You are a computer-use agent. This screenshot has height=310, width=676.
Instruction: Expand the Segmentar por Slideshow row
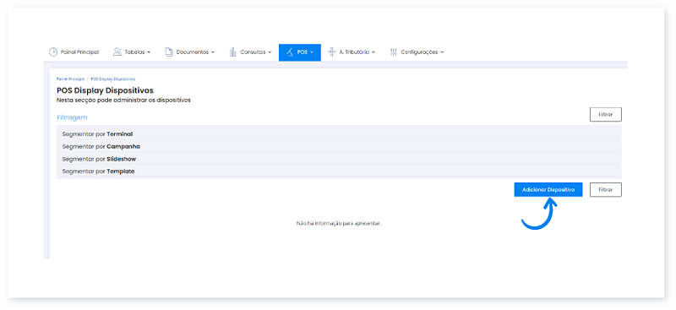339,159
